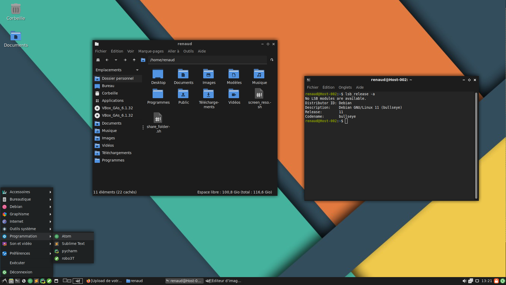Open the Marque-pages menu
The width and height of the screenshot is (506, 285).
pyautogui.click(x=151, y=51)
